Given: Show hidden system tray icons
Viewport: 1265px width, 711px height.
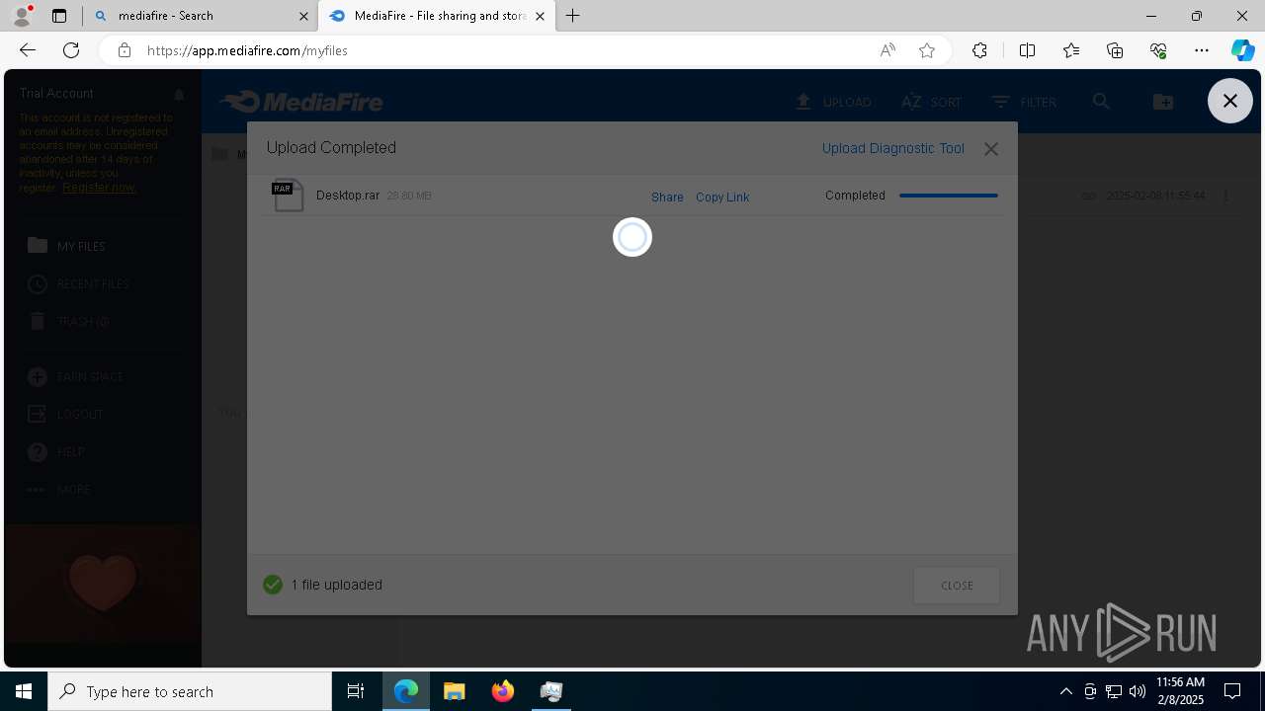Looking at the screenshot, I should (1065, 691).
